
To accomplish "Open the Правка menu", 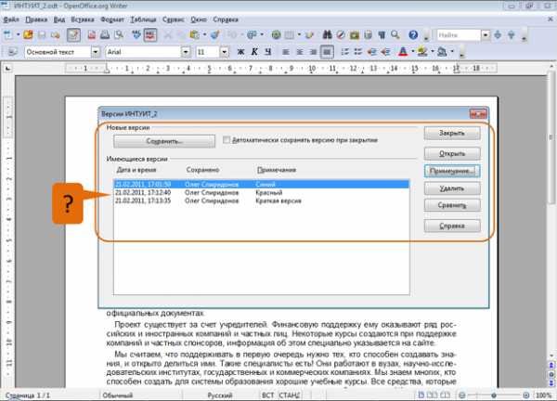I will (x=36, y=19).
